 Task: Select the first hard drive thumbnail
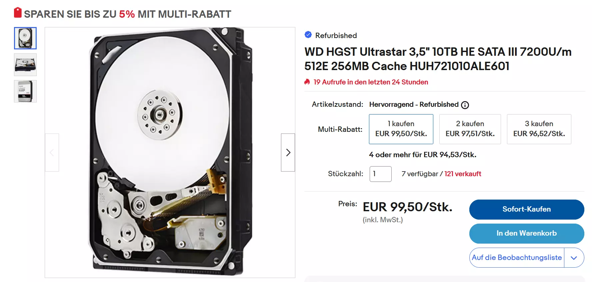click(25, 38)
